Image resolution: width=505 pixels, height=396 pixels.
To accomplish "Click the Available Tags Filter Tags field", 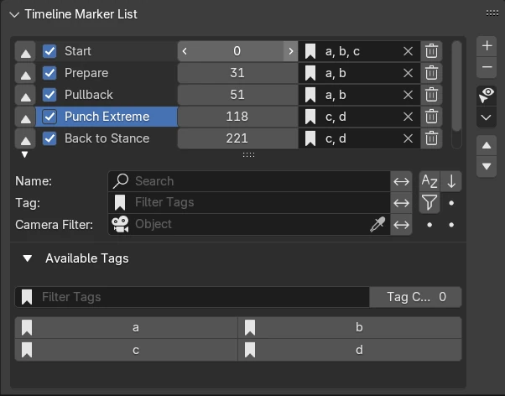I will coord(192,297).
